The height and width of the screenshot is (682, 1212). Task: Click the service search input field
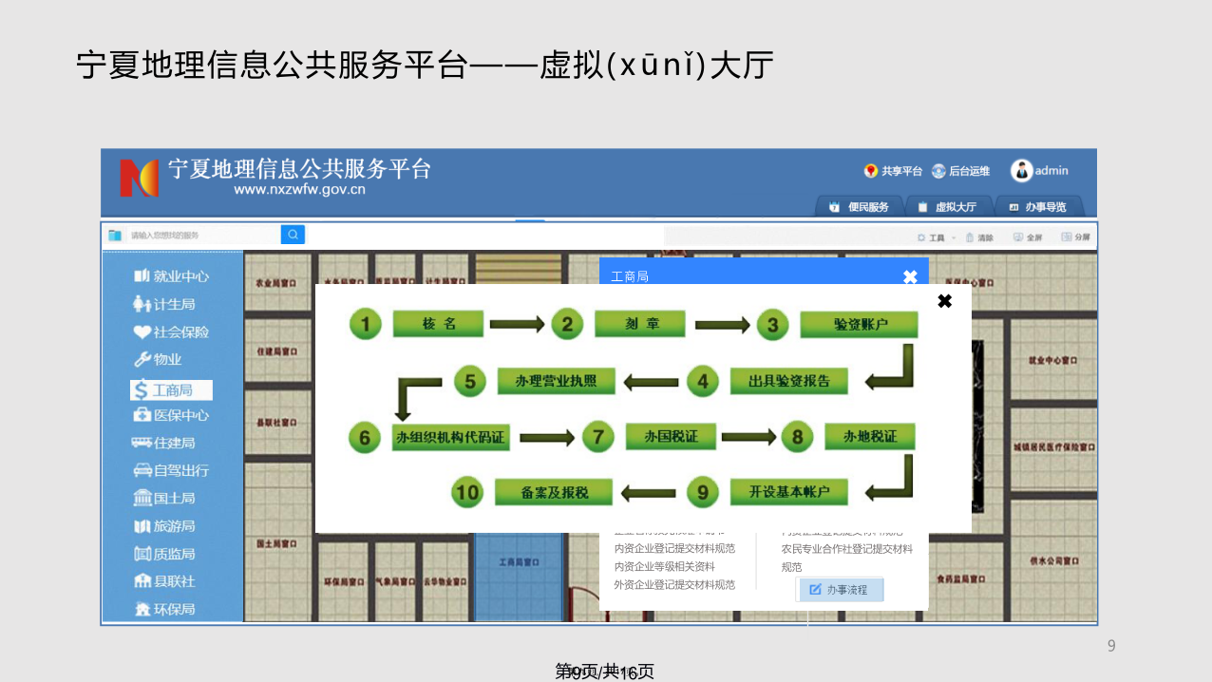pyautogui.click(x=201, y=236)
